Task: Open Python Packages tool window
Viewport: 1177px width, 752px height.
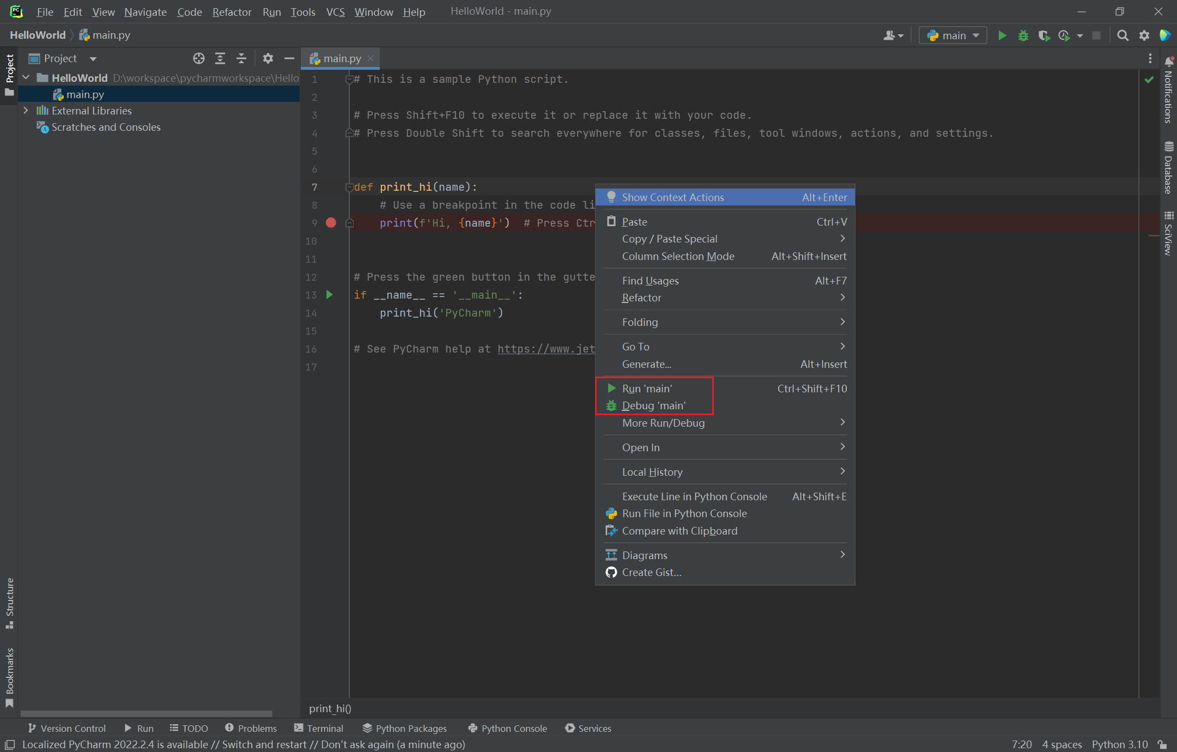Action: pos(404,728)
